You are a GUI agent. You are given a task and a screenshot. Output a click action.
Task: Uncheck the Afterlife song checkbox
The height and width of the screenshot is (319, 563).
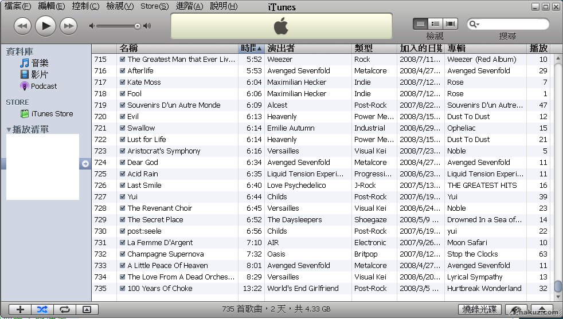coord(123,71)
